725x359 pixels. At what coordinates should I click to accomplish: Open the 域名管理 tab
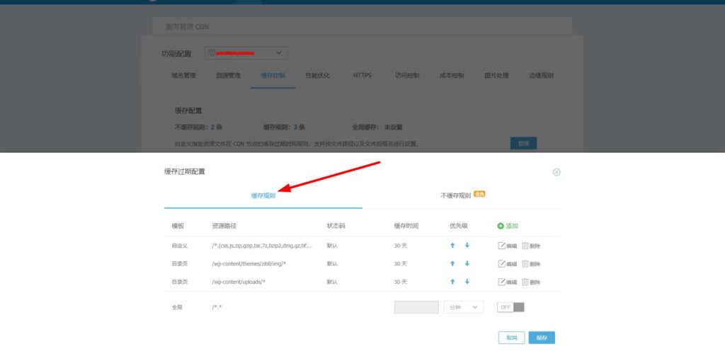(183, 75)
